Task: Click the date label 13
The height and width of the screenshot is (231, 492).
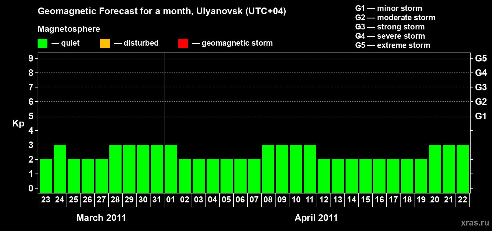Action: tap(338, 200)
